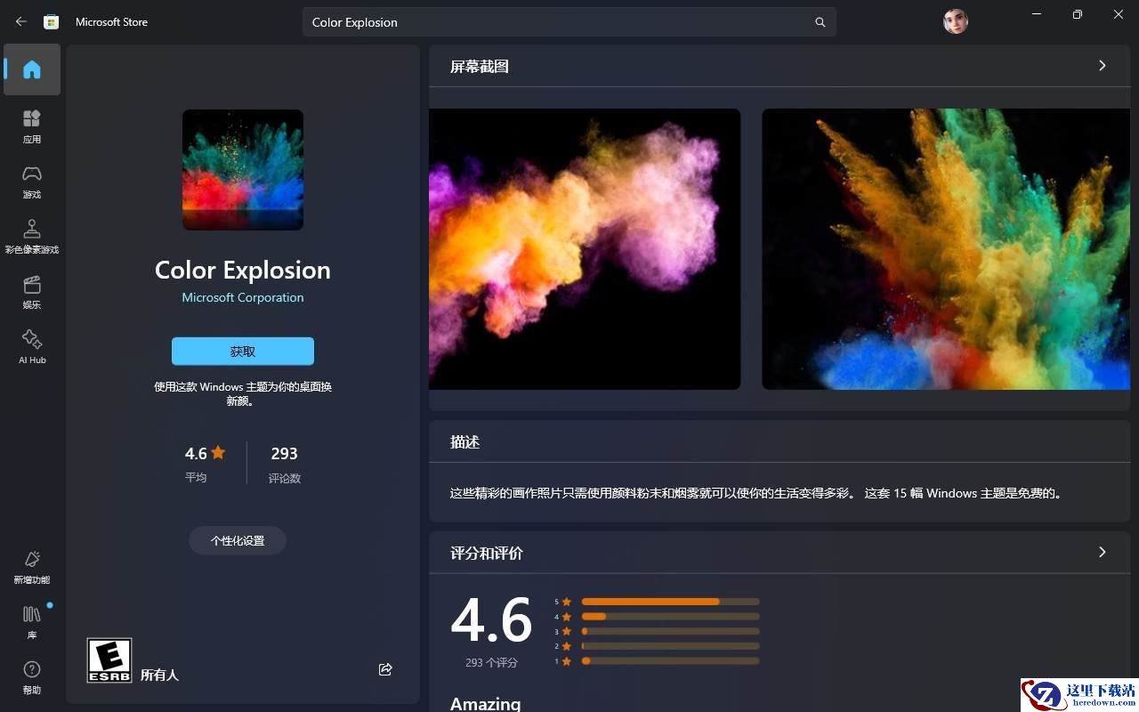Image resolution: width=1139 pixels, height=712 pixels.
Task: Click the large 4.6 rating score
Action: coord(491,620)
